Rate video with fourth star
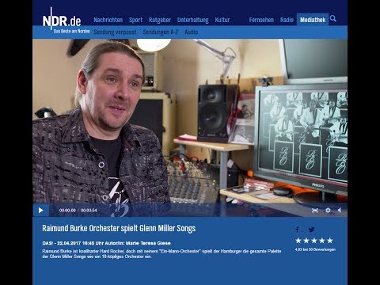 tap(322, 241)
